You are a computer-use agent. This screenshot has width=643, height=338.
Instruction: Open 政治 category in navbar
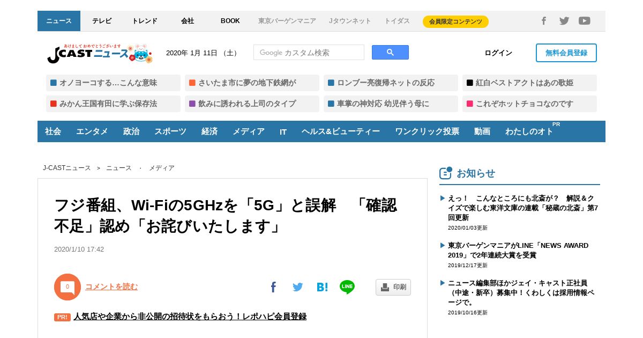[x=131, y=131]
